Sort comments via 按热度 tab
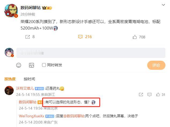The image size is (170, 127). pos(10,79)
